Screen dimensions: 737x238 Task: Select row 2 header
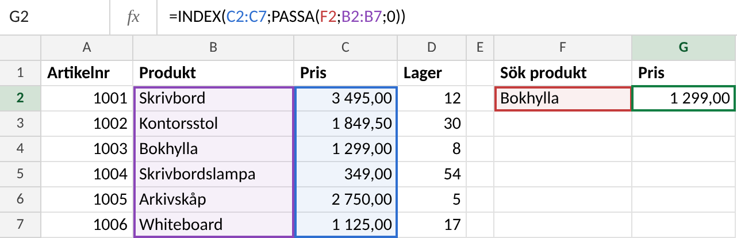pos(20,98)
